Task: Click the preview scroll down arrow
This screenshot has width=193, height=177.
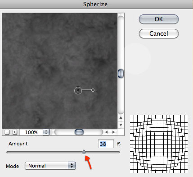Action: coord(121,125)
